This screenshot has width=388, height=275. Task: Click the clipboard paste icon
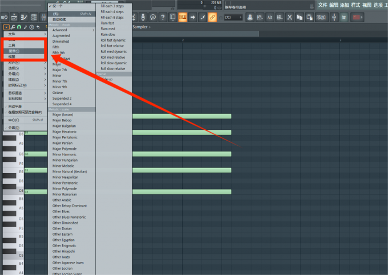click(x=310, y=17)
